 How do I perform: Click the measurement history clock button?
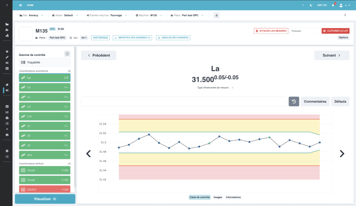(294, 101)
